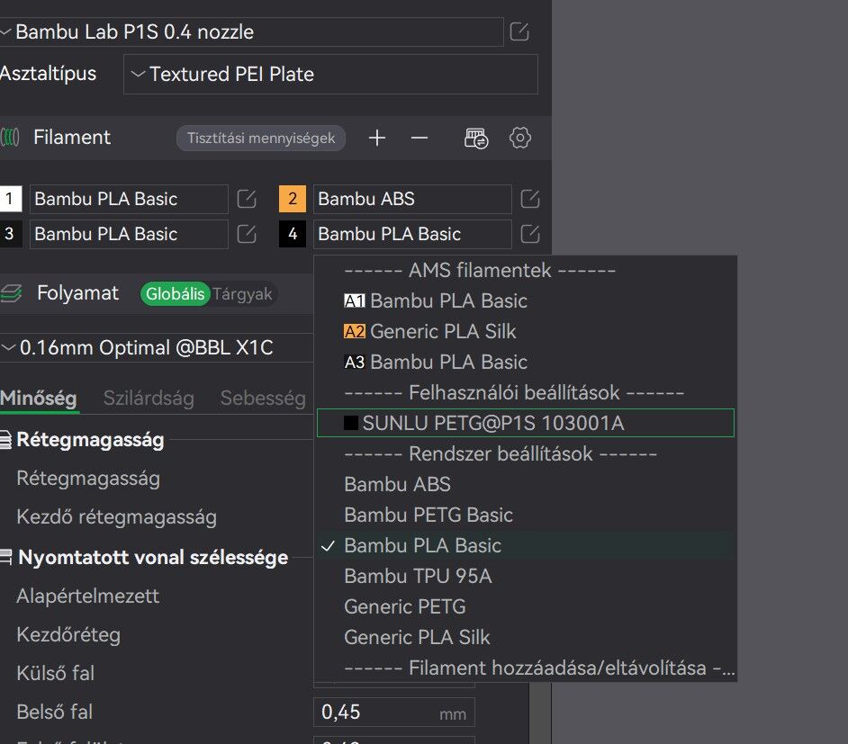Open filament settings gear icon

(x=519, y=138)
